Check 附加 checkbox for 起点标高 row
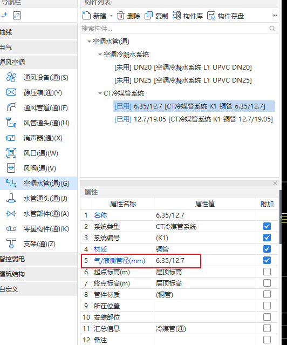 tap(267, 272)
